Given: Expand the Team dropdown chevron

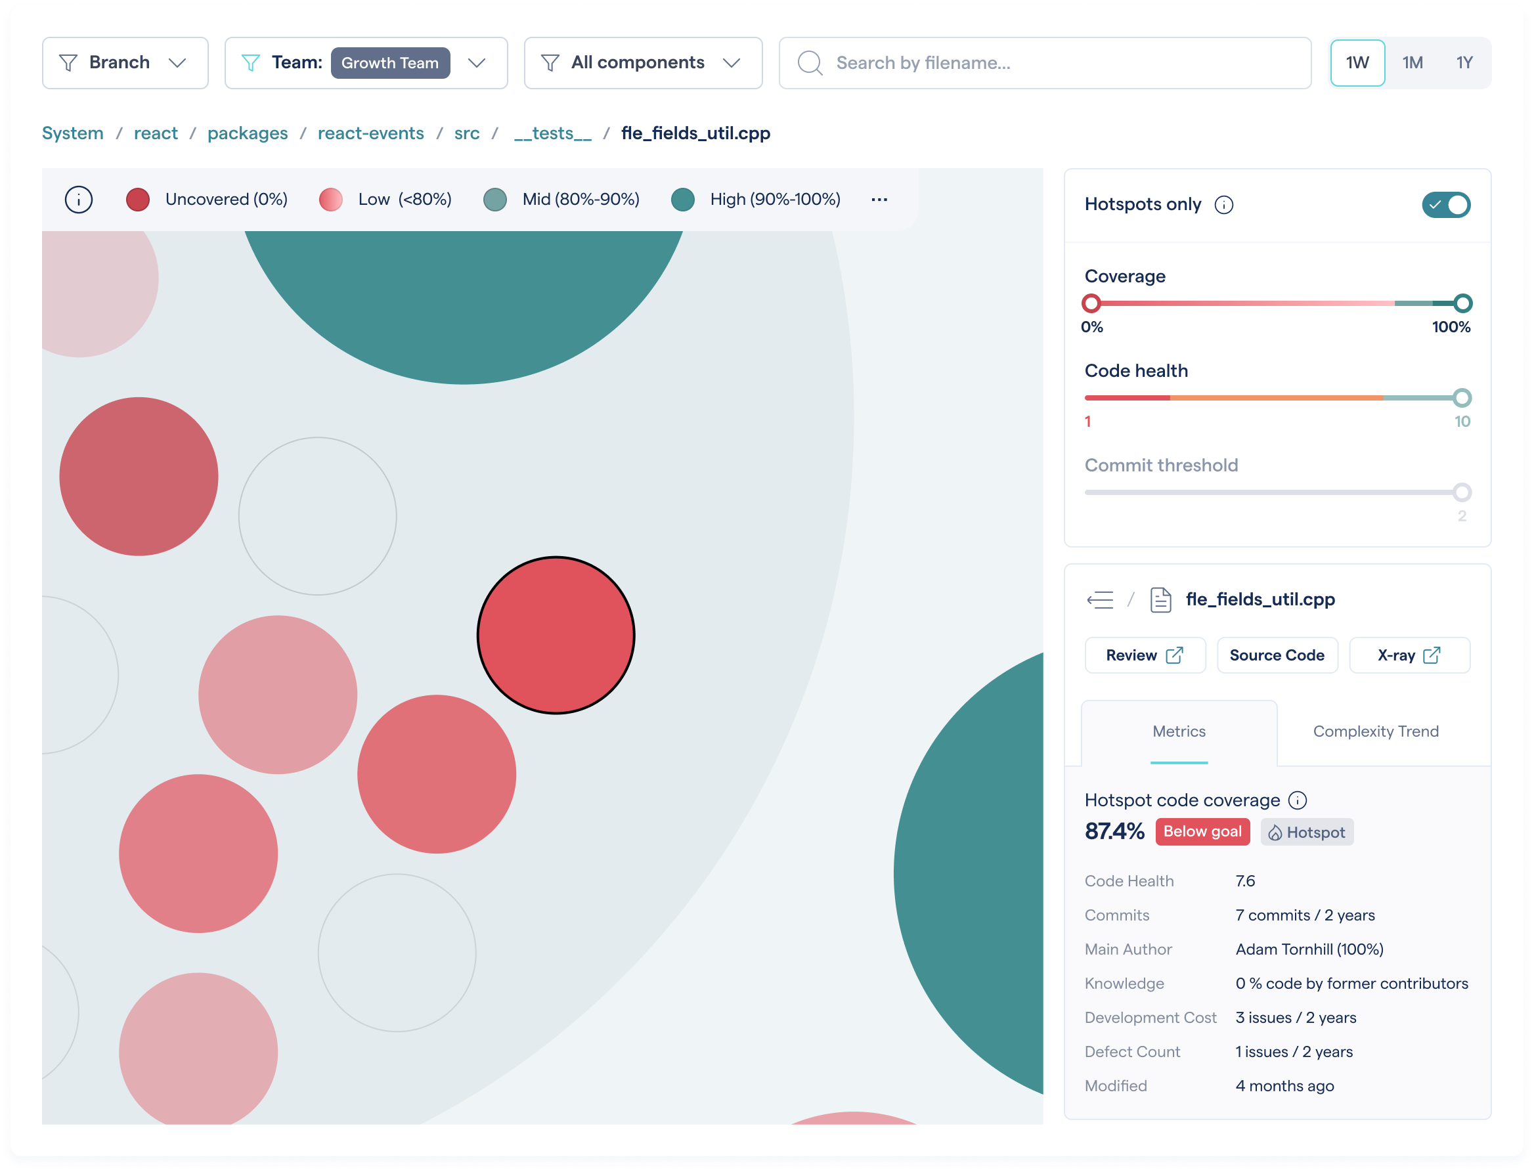Looking at the screenshot, I should click(x=477, y=63).
